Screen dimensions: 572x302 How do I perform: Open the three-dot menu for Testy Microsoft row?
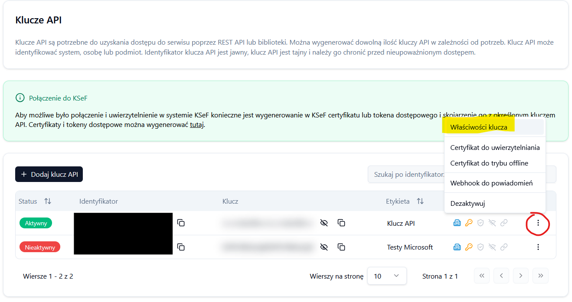pos(538,247)
